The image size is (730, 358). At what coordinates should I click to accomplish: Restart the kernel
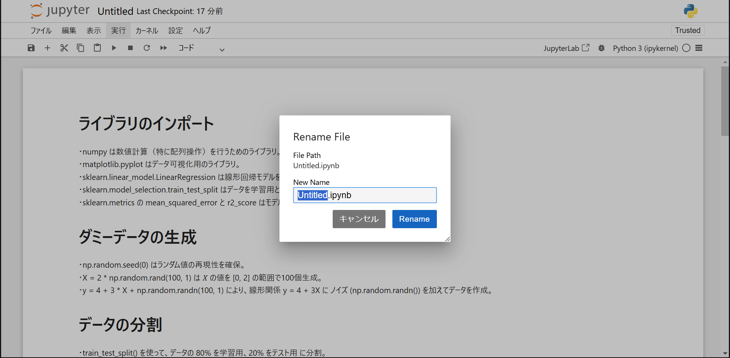click(147, 48)
